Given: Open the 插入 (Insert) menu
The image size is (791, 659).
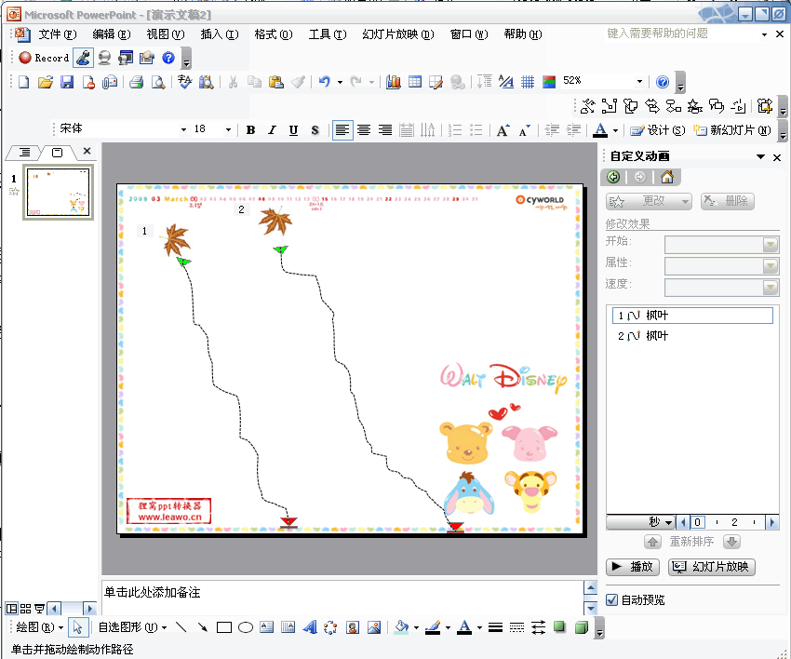Looking at the screenshot, I should click(219, 34).
